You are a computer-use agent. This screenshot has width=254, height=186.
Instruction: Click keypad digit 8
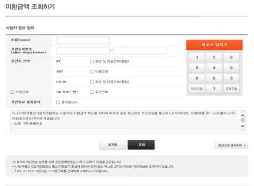(231, 68)
